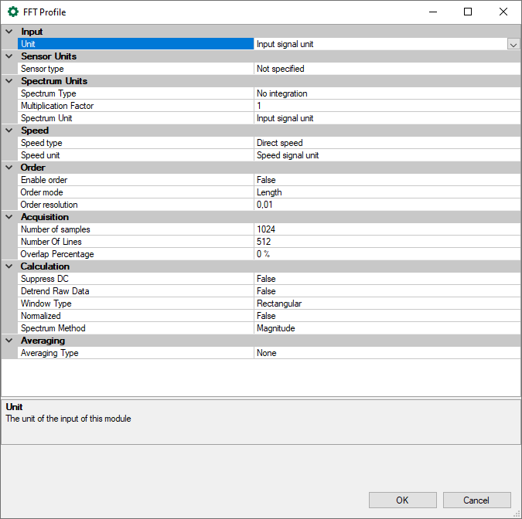This screenshot has width=522, height=519.
Task: Collapse the Averaging section
Action: 9,341
